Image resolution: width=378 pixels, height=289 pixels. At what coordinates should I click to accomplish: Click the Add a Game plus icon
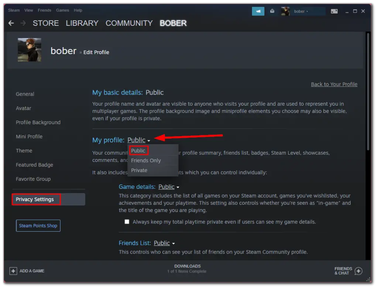pyautogui.click(x=13, y=271)
